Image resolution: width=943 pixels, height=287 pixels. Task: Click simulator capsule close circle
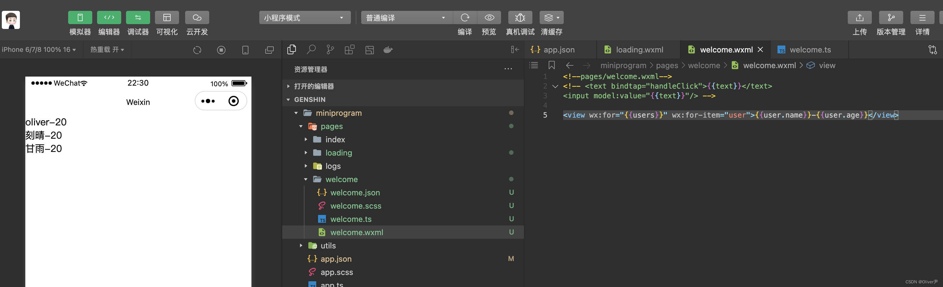234,101
